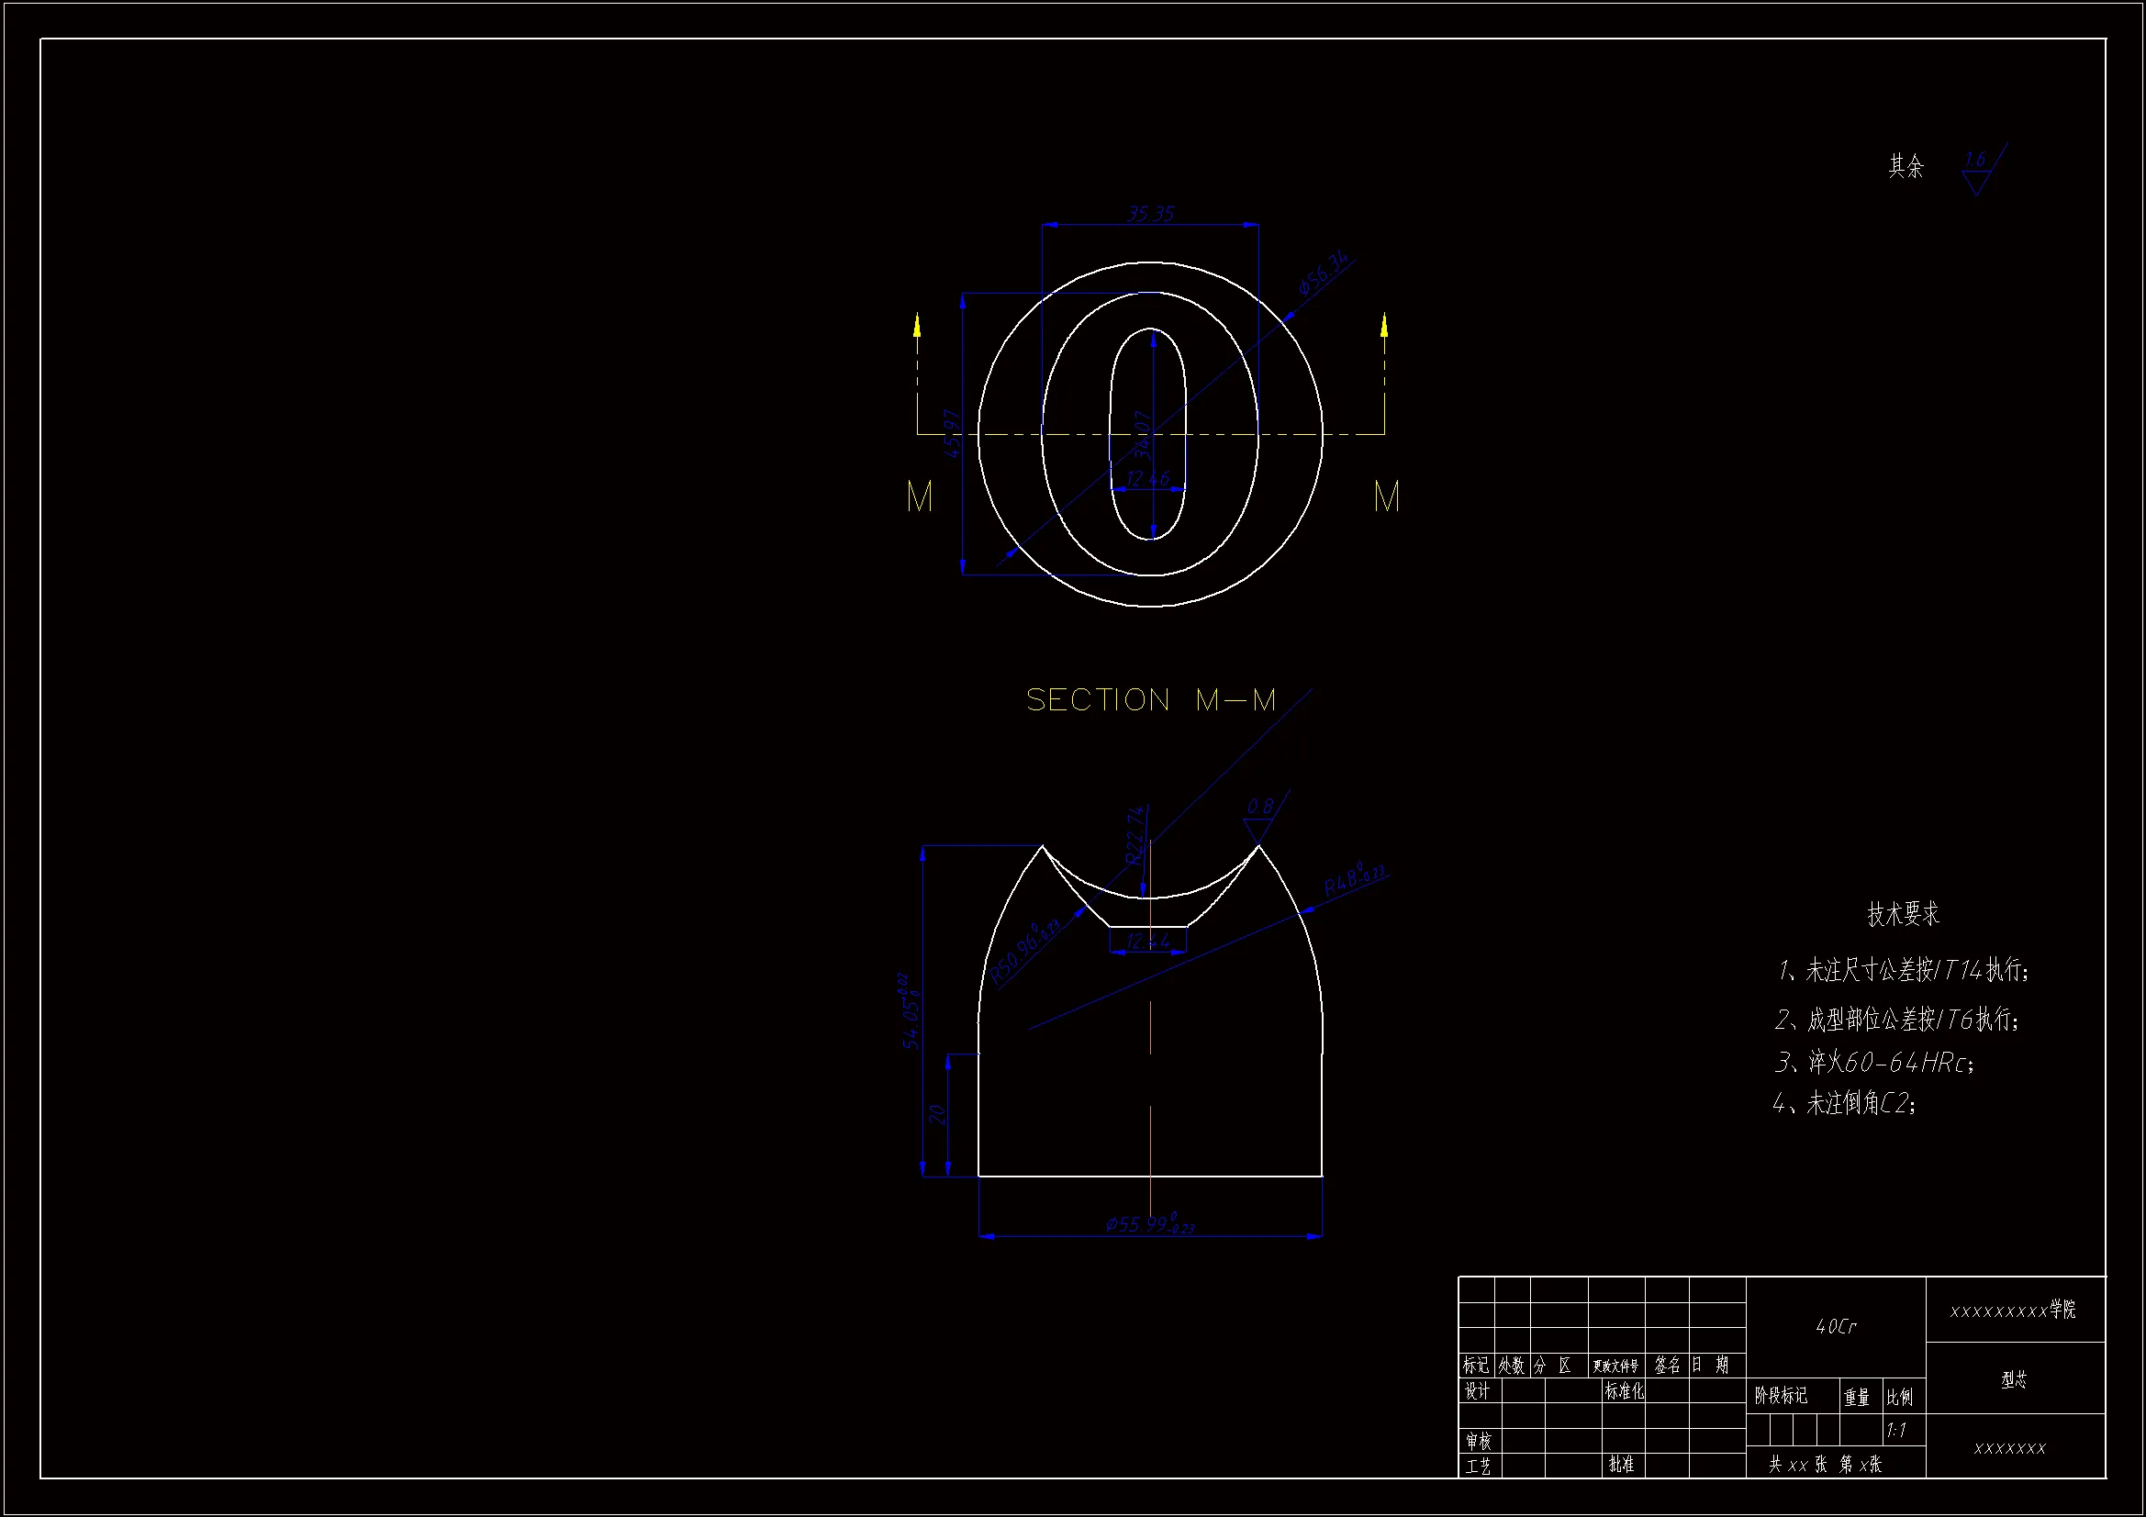Select the 技术要求 heading text

pos(1903,914)
